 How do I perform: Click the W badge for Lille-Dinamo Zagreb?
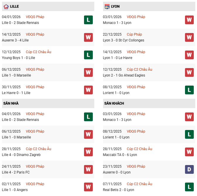pos(88,152)
